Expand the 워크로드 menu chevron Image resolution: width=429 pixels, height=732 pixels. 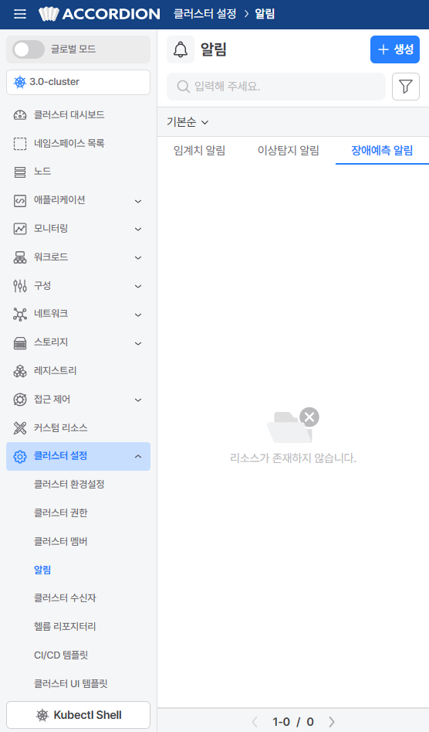pos(138,257)
